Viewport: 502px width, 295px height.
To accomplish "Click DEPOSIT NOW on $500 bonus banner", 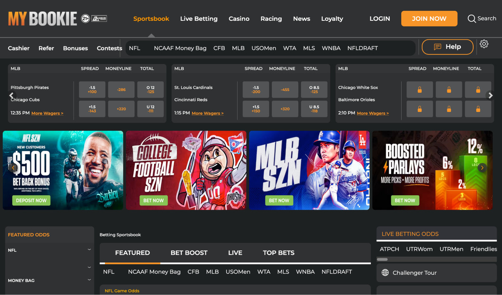I will [x=31, y=201].
